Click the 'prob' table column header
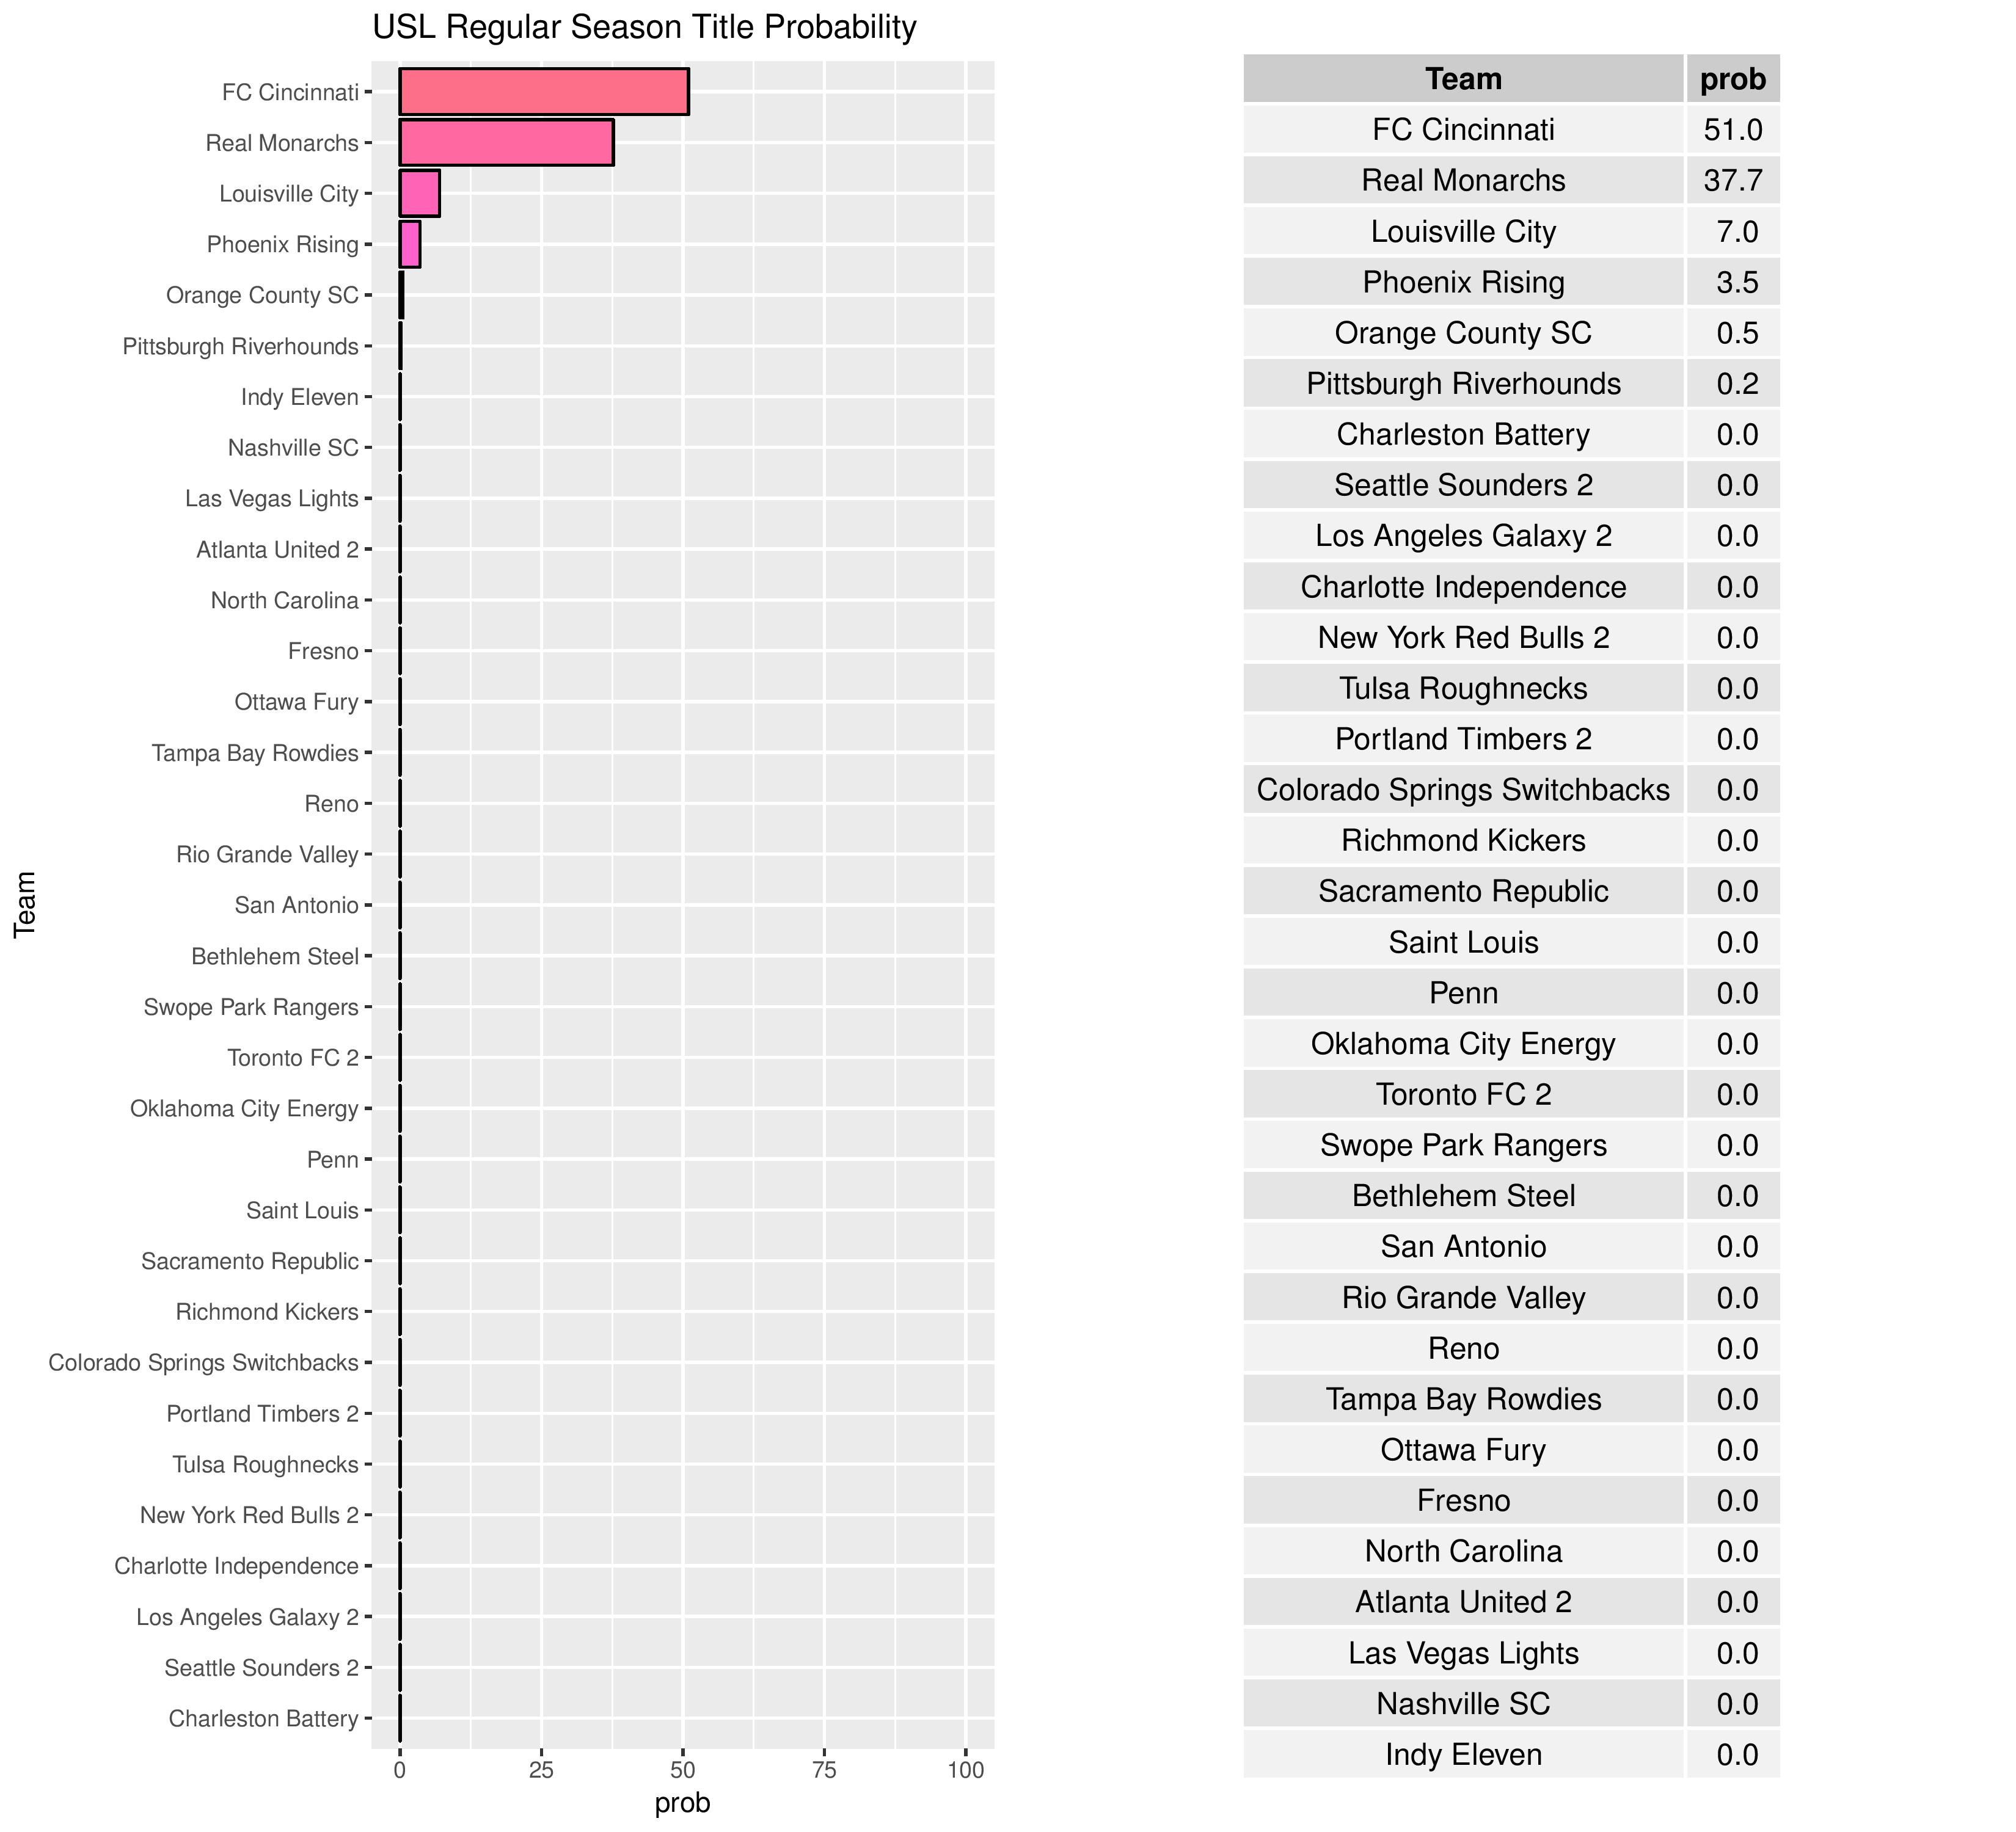The width and height of the screenshot is (2016, 1832). pyautogui.click(x=1732, y=79)
